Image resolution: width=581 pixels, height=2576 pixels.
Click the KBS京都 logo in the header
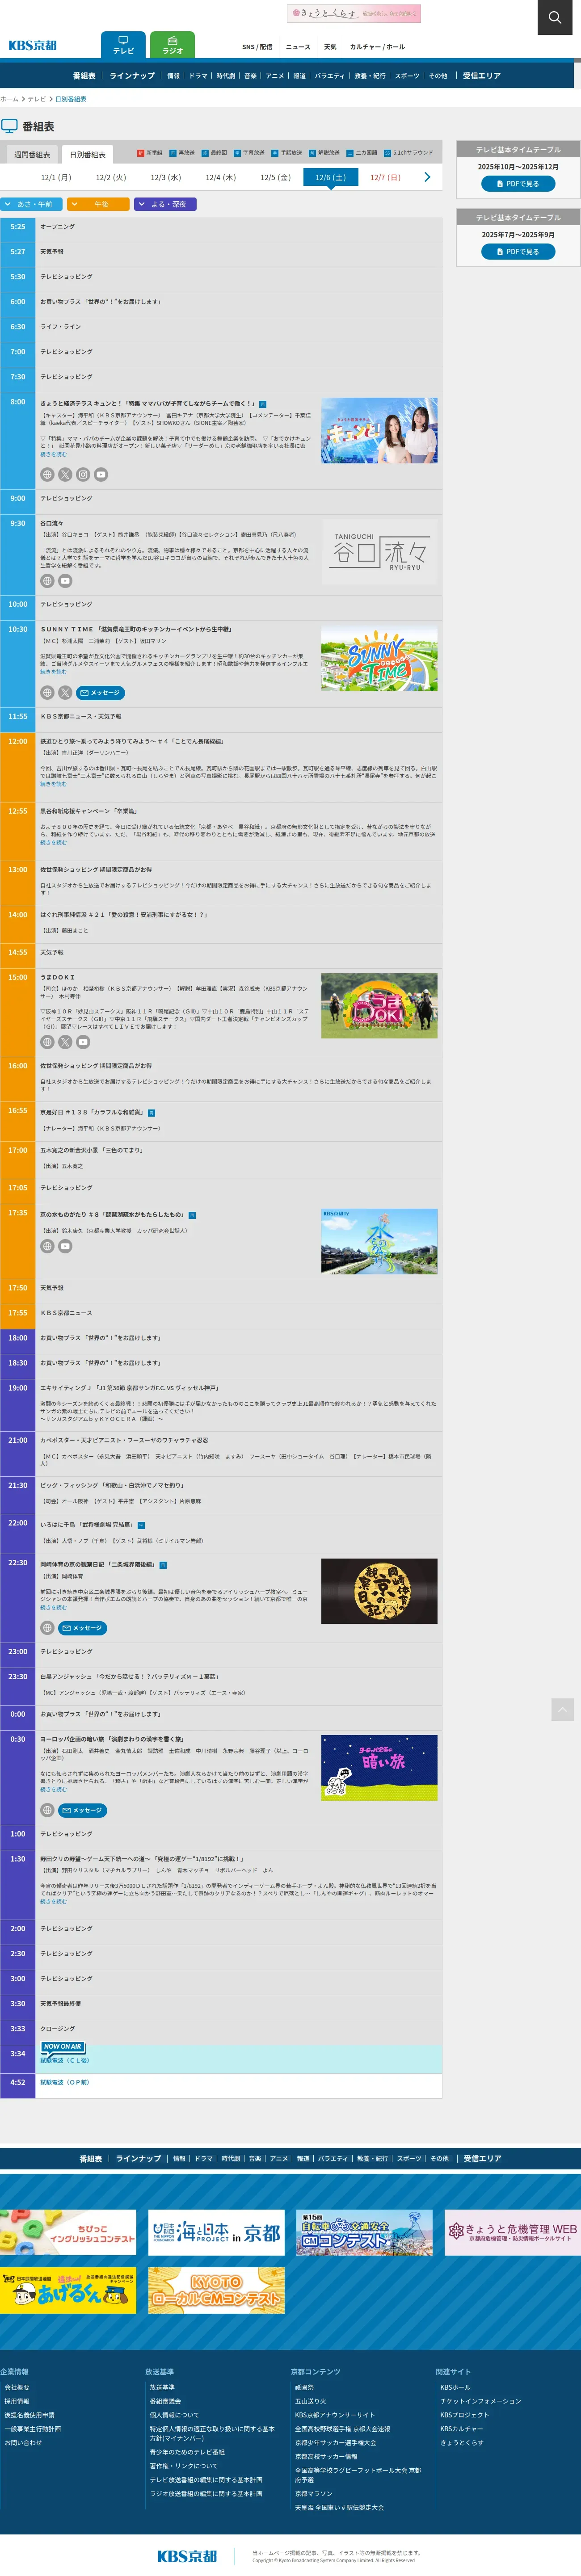pos(32,45)
